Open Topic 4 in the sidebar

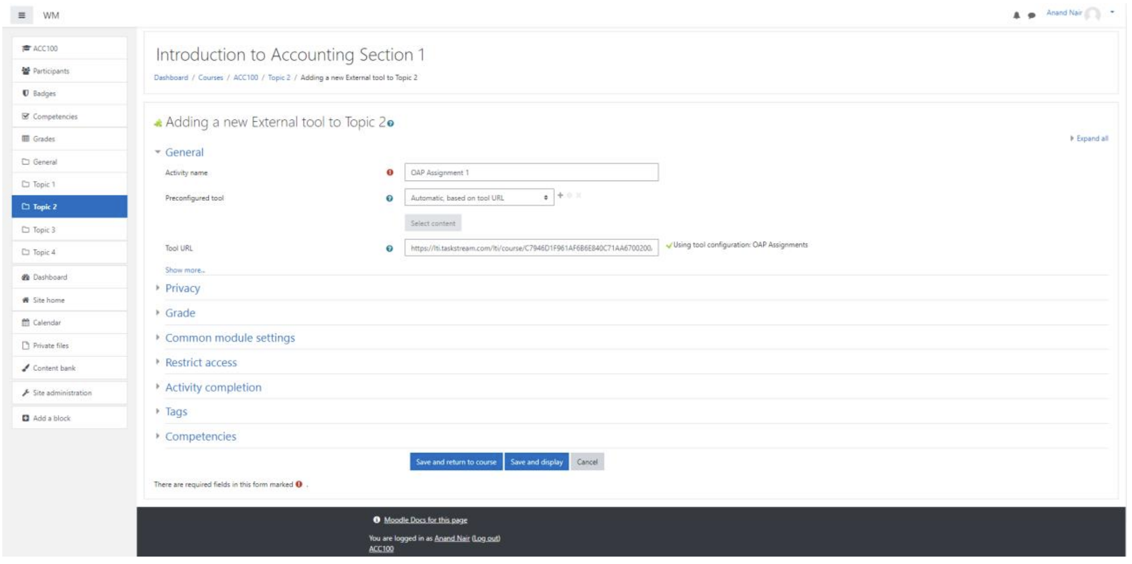pos(69,252)
